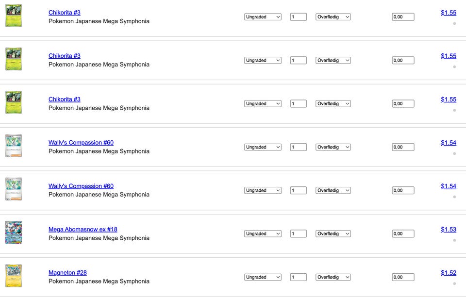This screenshot has height=298, width=466.
Task: Open the Magneton #28 link
Action: click(x=68, y=273)
